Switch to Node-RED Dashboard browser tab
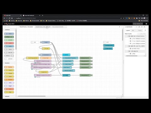Image resolution: width=151 pixels, height=113 pixels. point(31,15)
